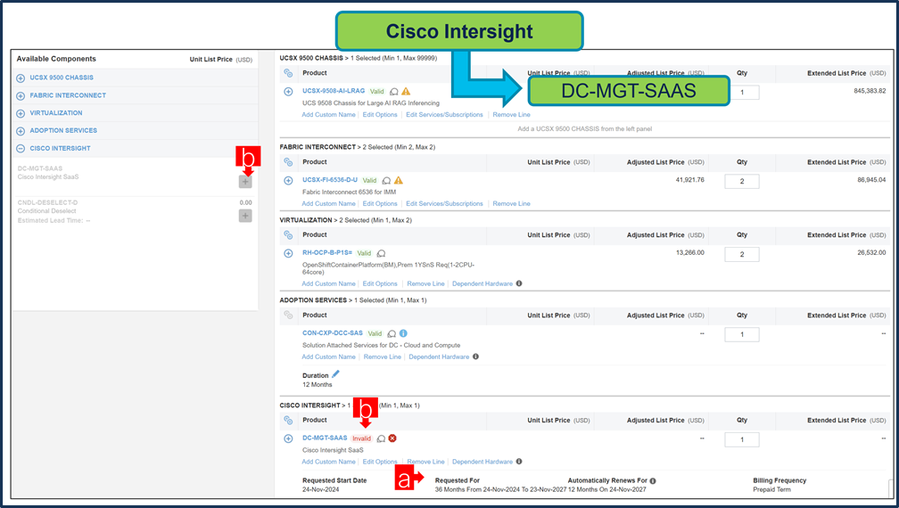Remove Line for UCSX-FI-6536-D-U
Viewport: 899px width, 508px height.
[x=511, y=203]
